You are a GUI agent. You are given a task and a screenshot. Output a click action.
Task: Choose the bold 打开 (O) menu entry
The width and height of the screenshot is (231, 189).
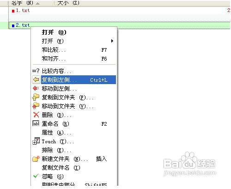(x=74, y=32)
